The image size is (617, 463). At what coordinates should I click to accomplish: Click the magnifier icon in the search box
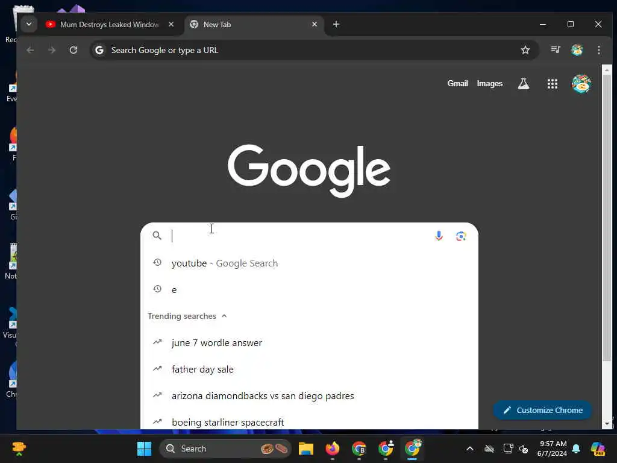click(157, 236)
